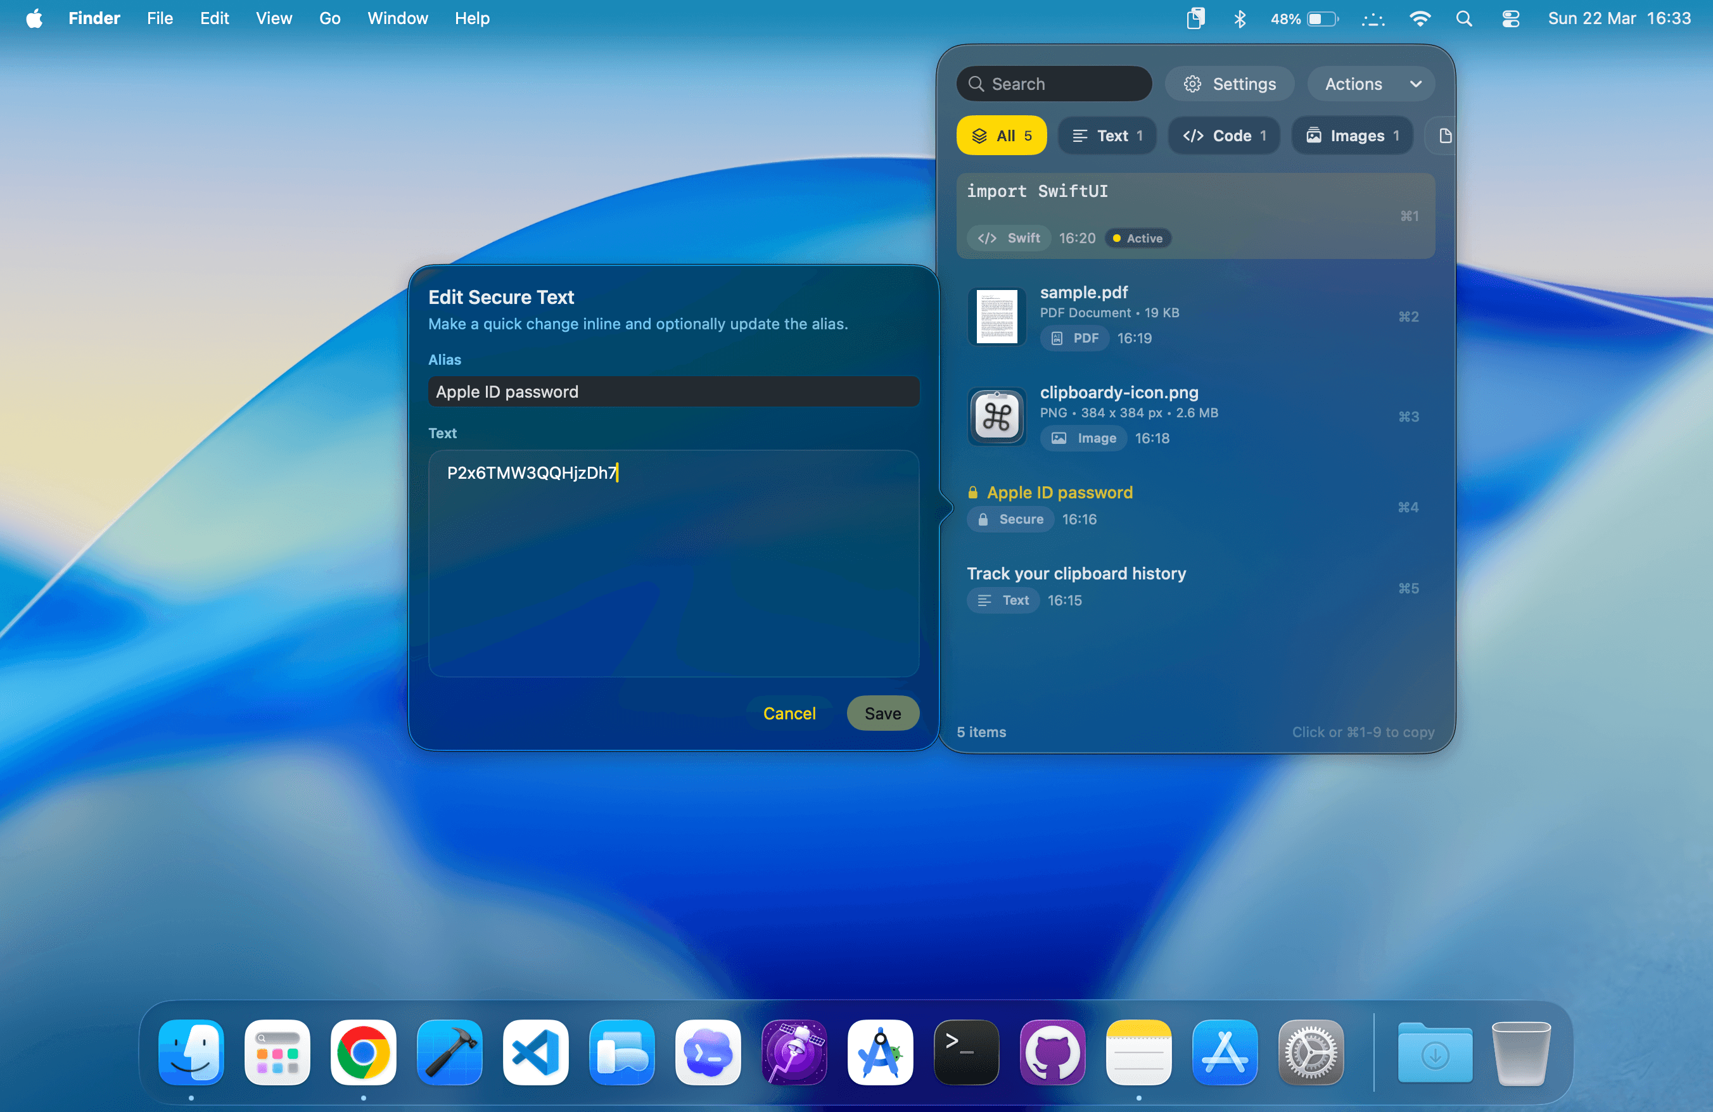Open Settings with the gear icon

1228,84
